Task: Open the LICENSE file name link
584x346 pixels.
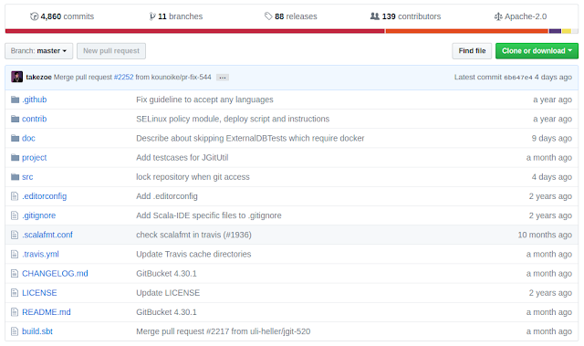Action: click(39, 293)
